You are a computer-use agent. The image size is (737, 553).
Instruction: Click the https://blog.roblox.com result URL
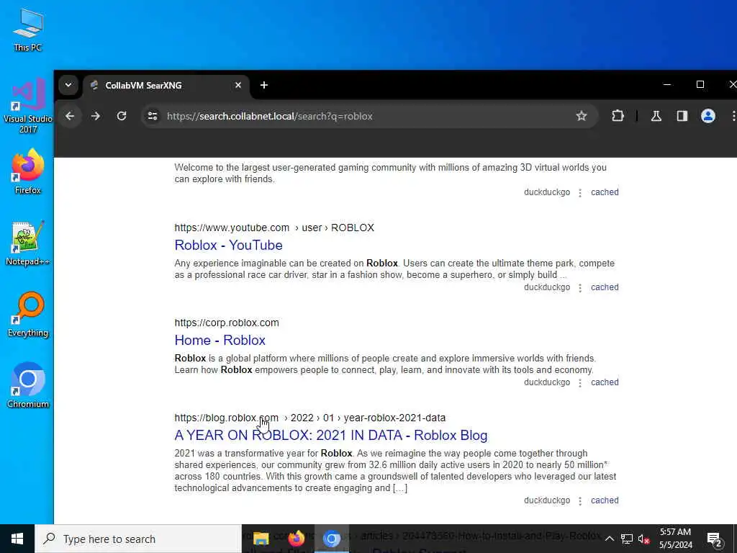point(309,418)
